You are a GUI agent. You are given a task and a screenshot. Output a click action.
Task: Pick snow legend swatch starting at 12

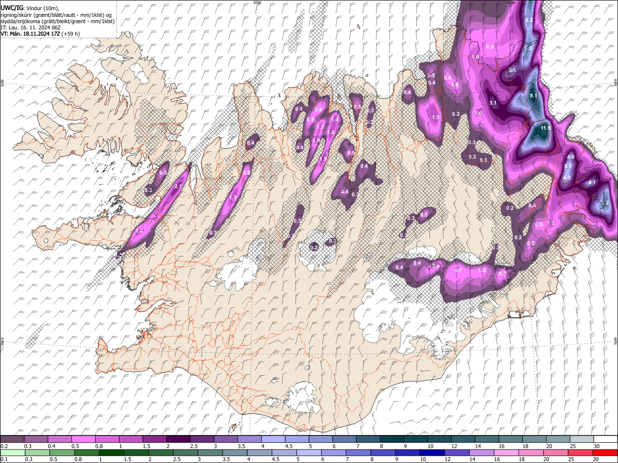[x=463, y=439]
